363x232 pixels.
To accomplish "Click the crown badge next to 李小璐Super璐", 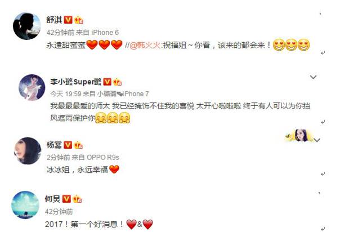I will pyautogui.click(x=118, y=82).
